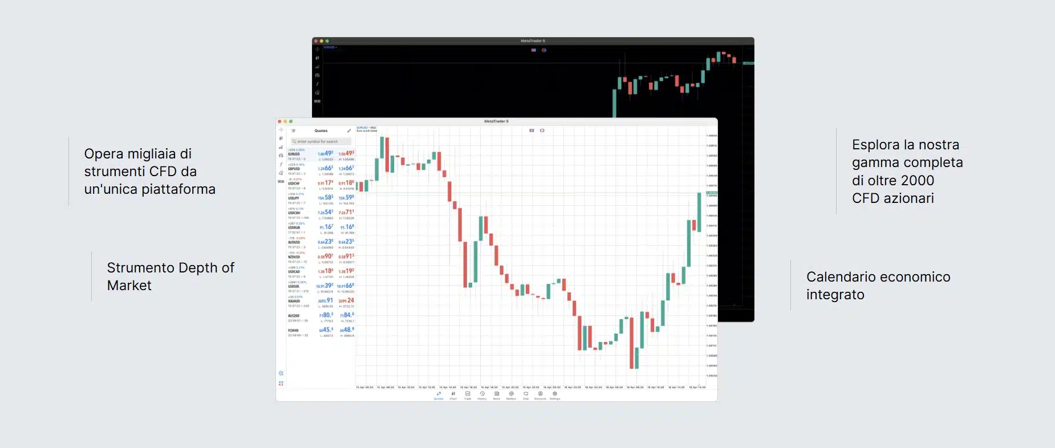Open the Trade tab in bottom bar
Screen dimensions: 1055x448
point(468,396)
